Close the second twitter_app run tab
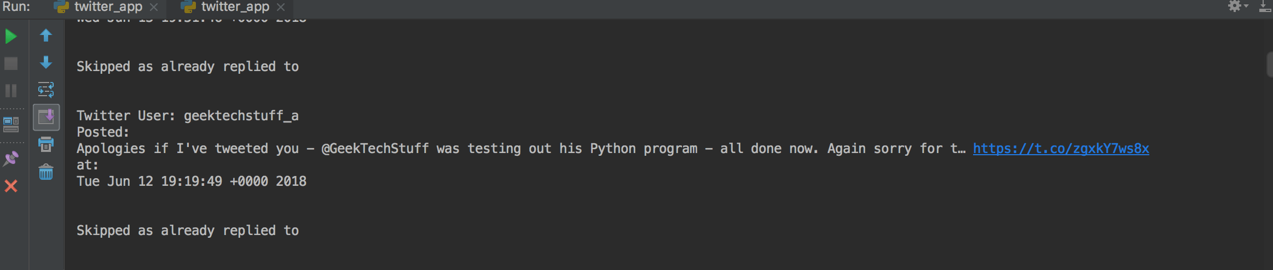 coord(281,7)
